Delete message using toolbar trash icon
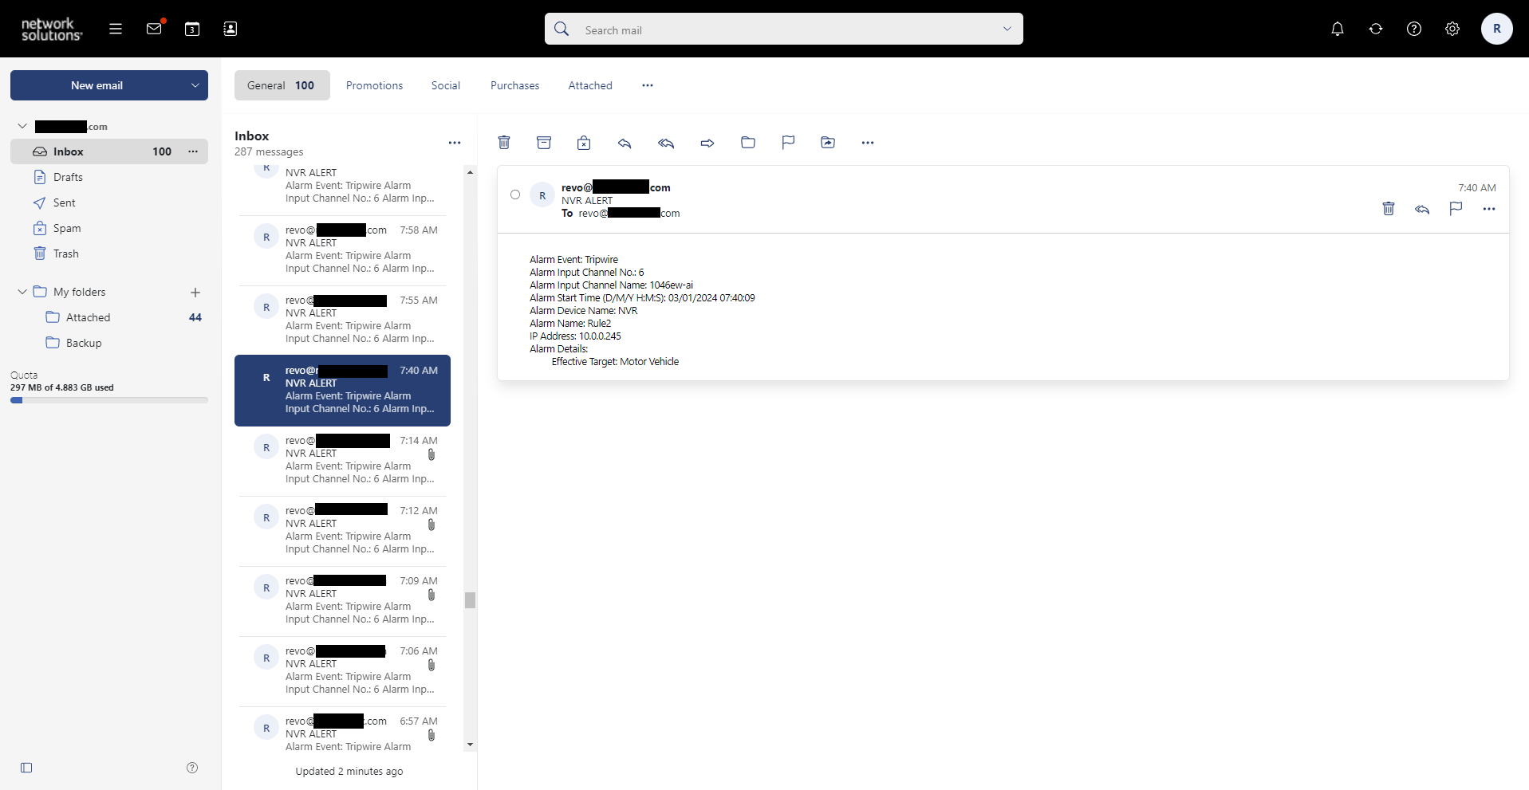 pyautogui.click(x=504, y=143)
